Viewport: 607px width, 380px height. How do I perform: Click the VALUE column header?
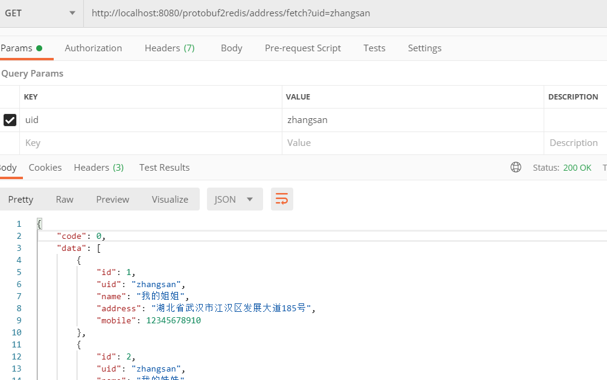coord(298,97)
